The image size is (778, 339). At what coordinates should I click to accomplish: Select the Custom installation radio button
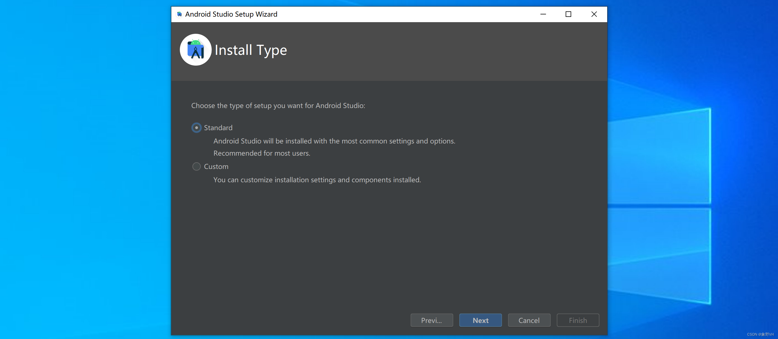point(196,166)
